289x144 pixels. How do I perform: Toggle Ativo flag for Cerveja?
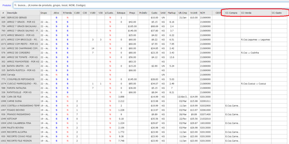(56, 75)
